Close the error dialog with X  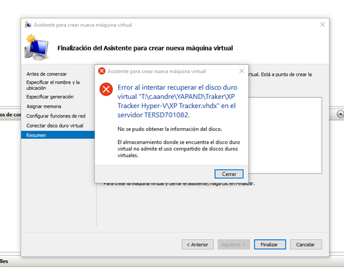pos(241,71)
